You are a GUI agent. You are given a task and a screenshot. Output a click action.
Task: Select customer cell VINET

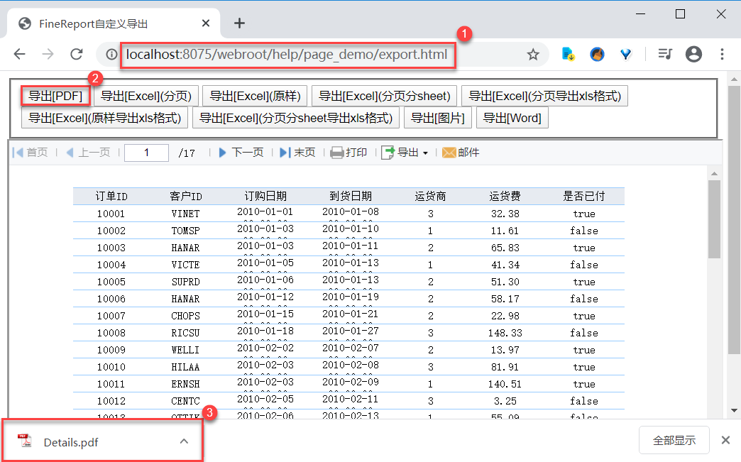pyautogui.click(x=186, y=214)
